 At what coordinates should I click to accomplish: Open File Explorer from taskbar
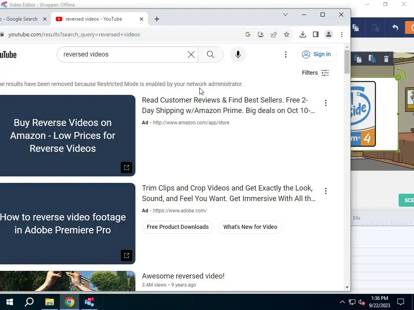click(x=49, y=302)
